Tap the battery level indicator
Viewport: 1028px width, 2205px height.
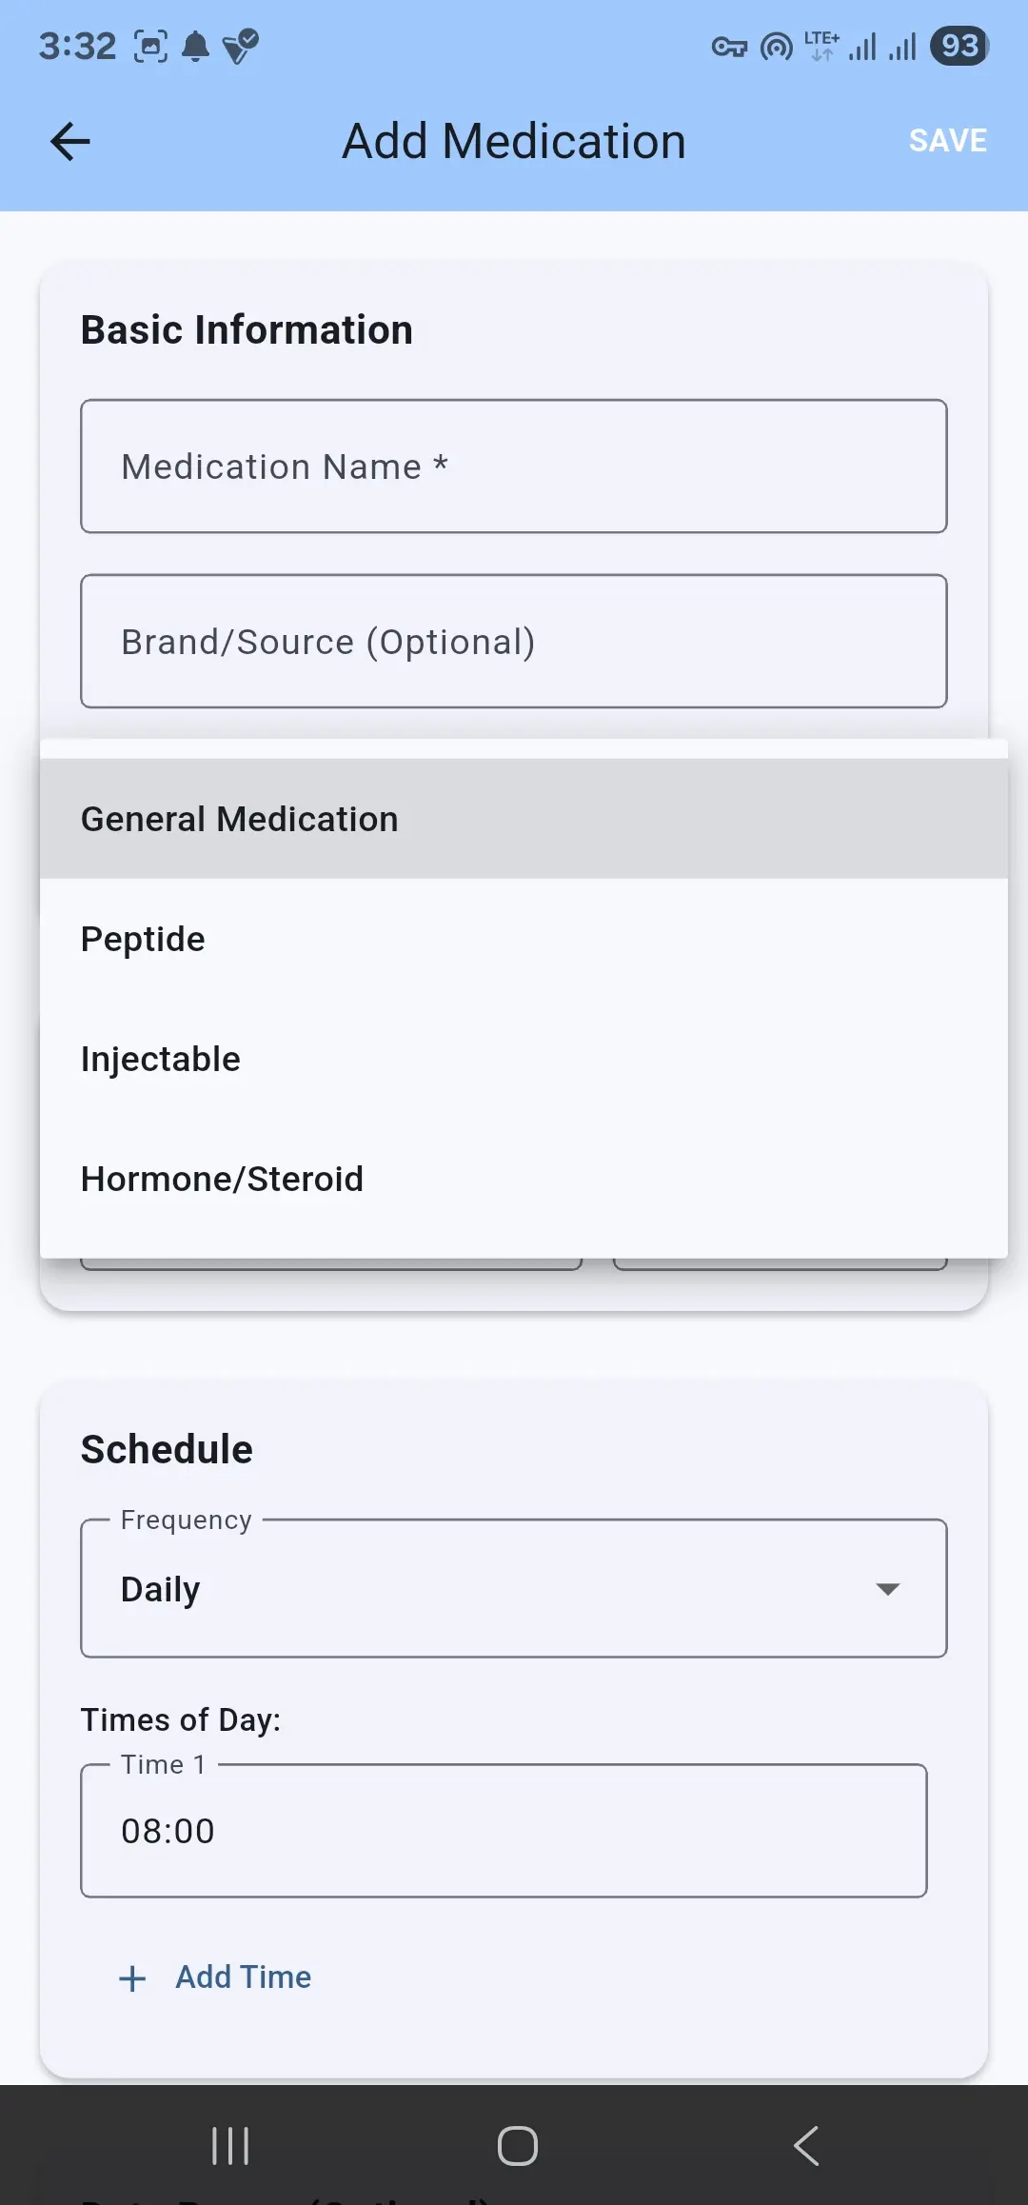pyautogui.click(x=959, y=46)
